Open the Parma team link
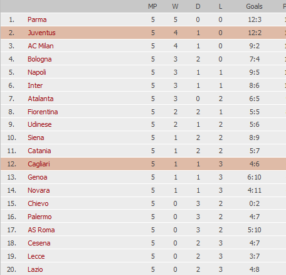Viewport: 286px width, 275px height. pos(37,19)
